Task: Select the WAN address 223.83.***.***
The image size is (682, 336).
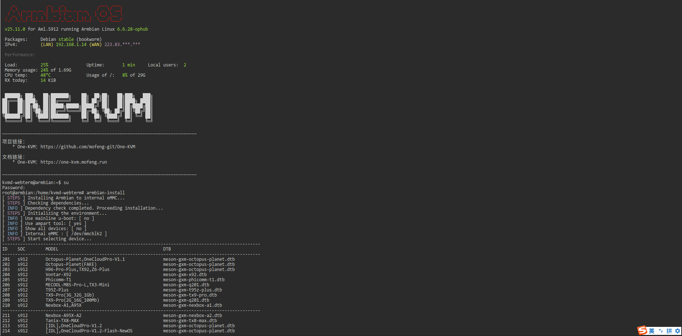Action: pos(122,45)
